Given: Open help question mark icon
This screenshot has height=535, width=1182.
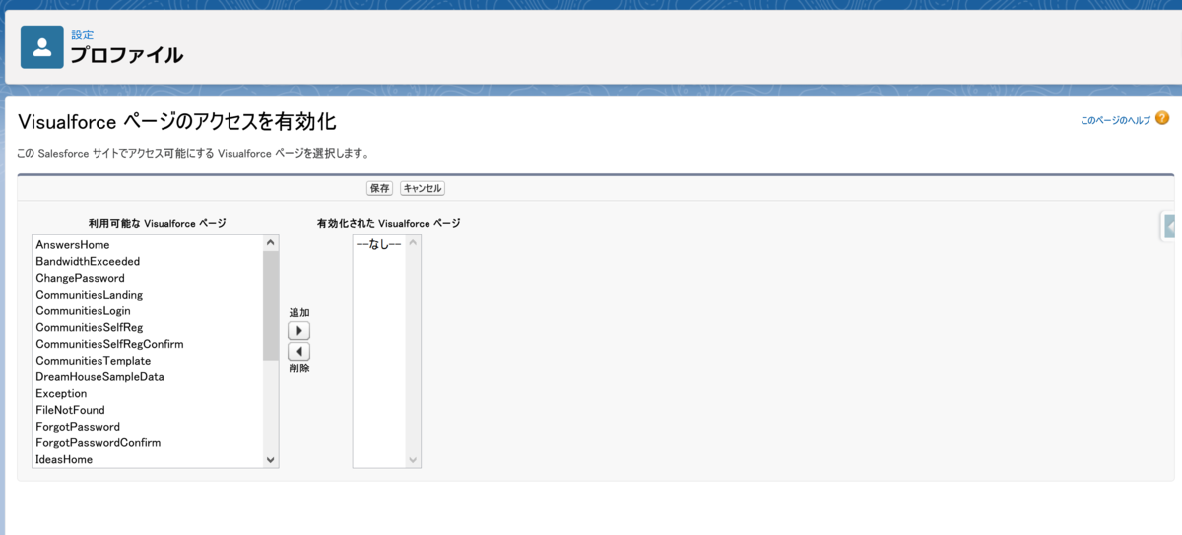Looking at the screenshot, I should coord(1162,118).
